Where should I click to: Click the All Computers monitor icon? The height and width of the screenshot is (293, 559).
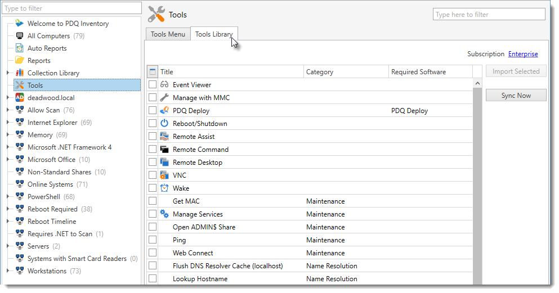coord(20,35)
